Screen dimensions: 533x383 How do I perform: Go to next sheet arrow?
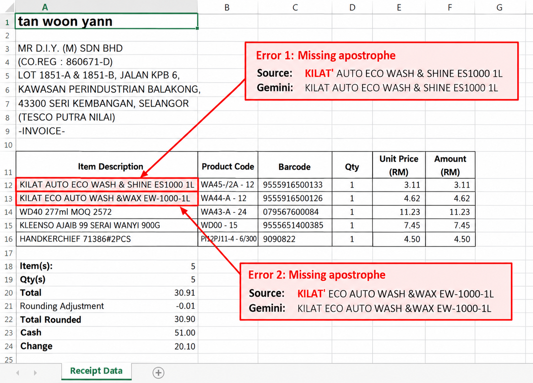tap(35, 373)
